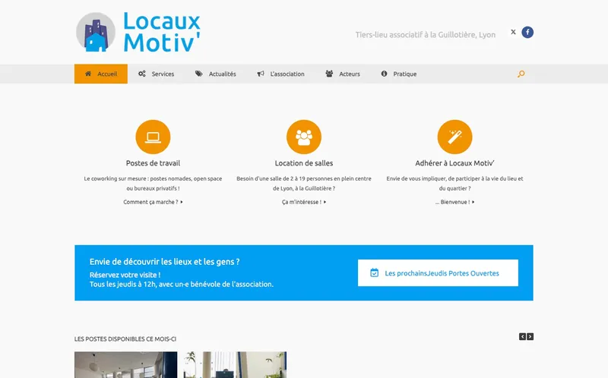Follow the 'Ça m'intéresse !' link
Image resolution: width=608 pixels, height=378 pixels.
[303, 202]
